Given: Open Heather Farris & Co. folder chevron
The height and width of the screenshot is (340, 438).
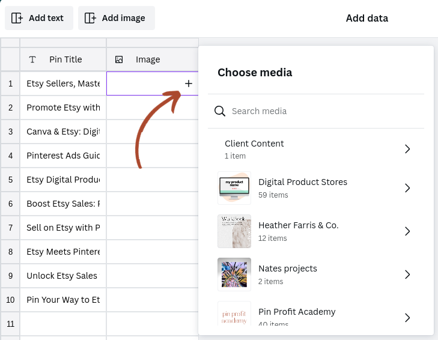Looking at the screenshot, I should coord(407,231).
